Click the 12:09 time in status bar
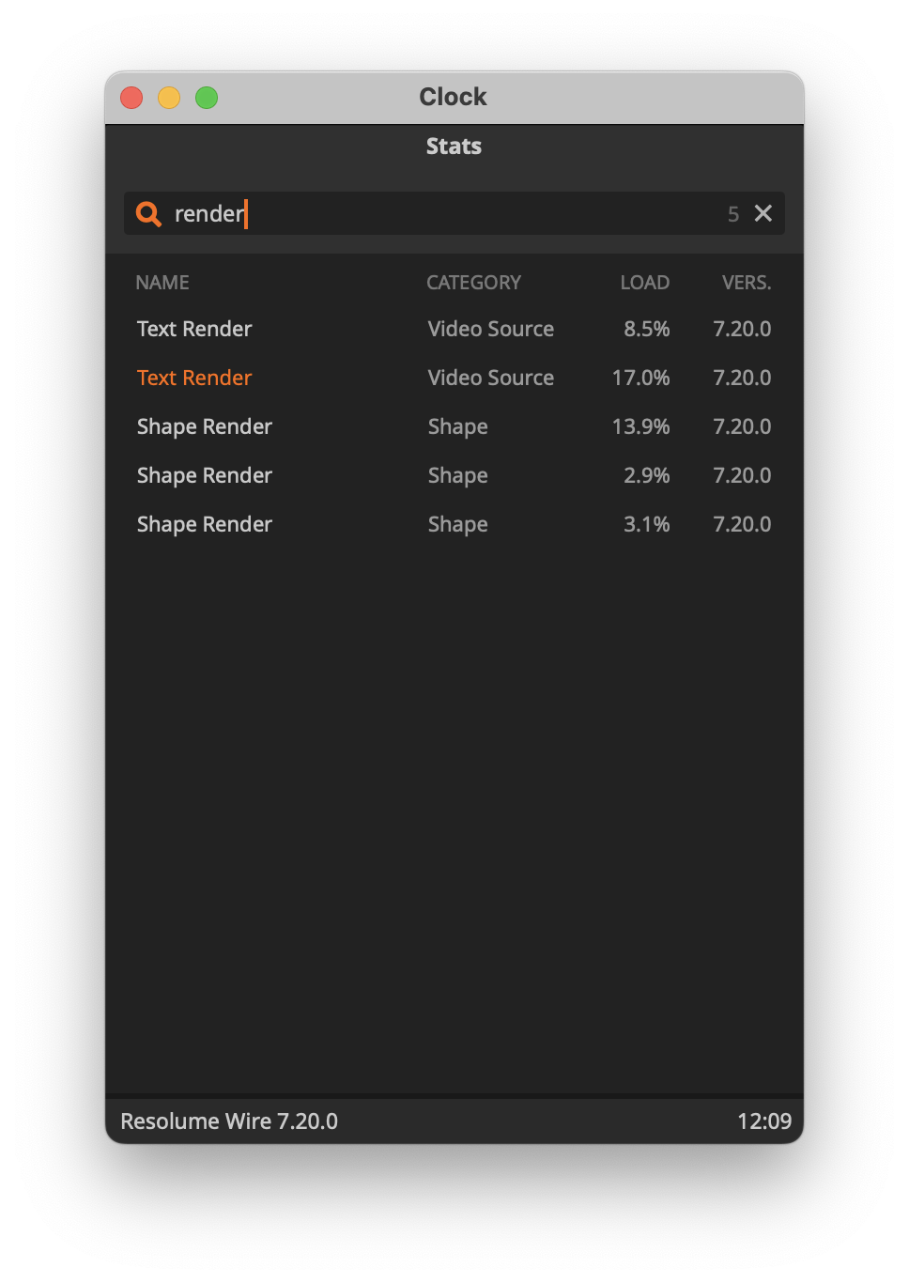This screenshot has width=909, height=1283. click(763, 1121)
